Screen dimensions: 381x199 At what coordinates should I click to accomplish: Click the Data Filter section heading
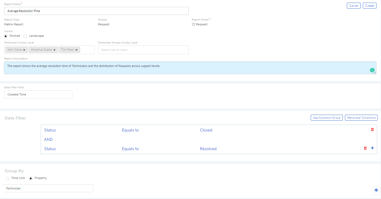(15, 118)
